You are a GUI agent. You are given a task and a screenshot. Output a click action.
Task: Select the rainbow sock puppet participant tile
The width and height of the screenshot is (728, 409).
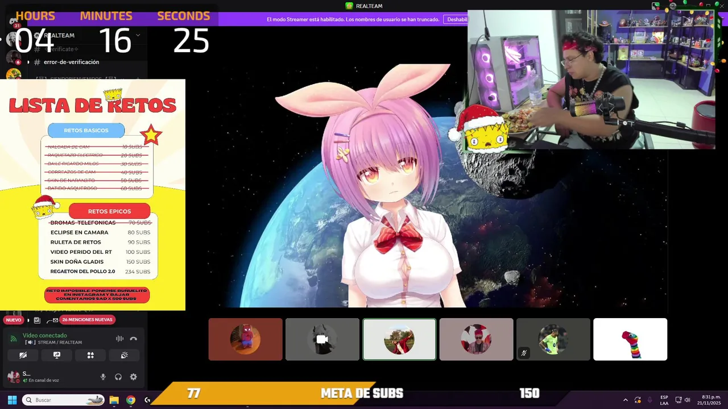click(630, 339)
